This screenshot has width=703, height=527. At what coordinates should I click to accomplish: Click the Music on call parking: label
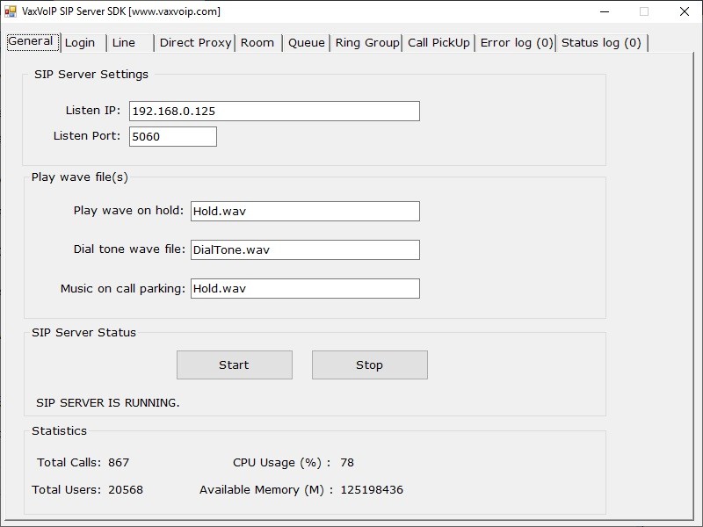point(122,288)
